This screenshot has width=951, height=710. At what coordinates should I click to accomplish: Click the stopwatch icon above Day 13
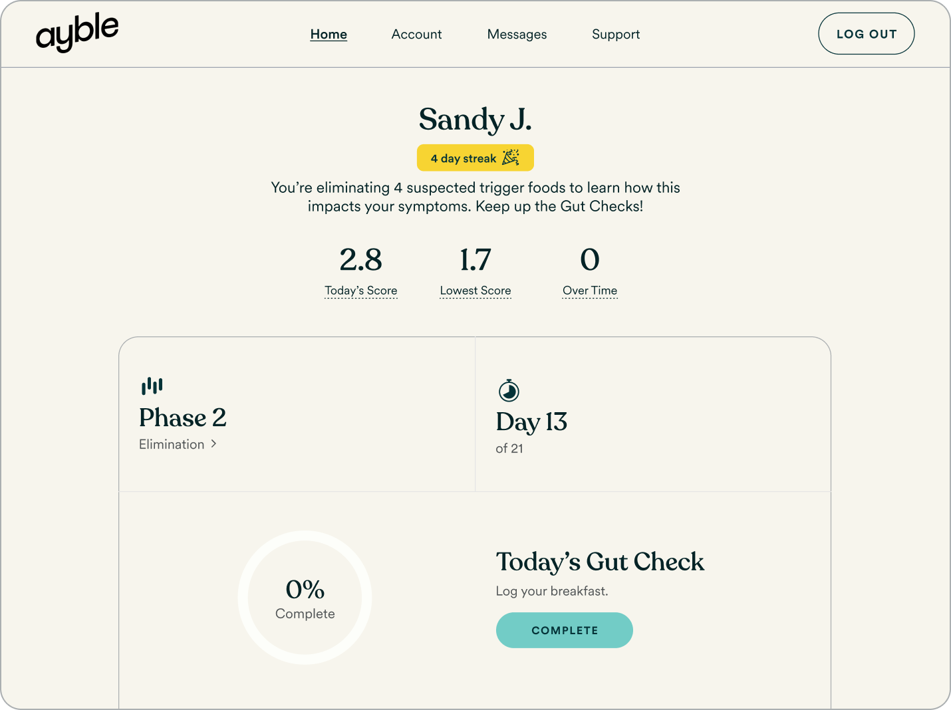[509, 390]
